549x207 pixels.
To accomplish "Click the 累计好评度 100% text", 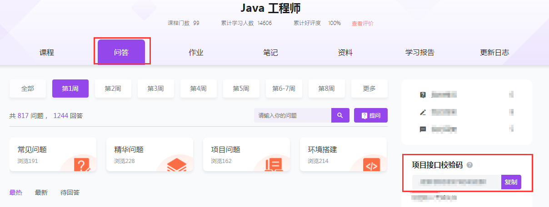I will pyautogui.click(x=317, y=23).
